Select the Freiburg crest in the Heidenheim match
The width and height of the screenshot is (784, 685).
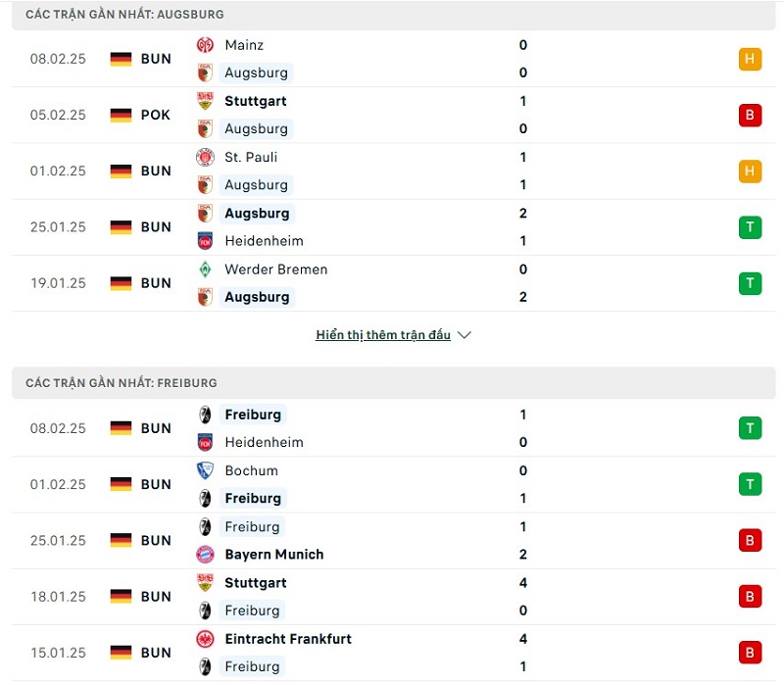205,415
